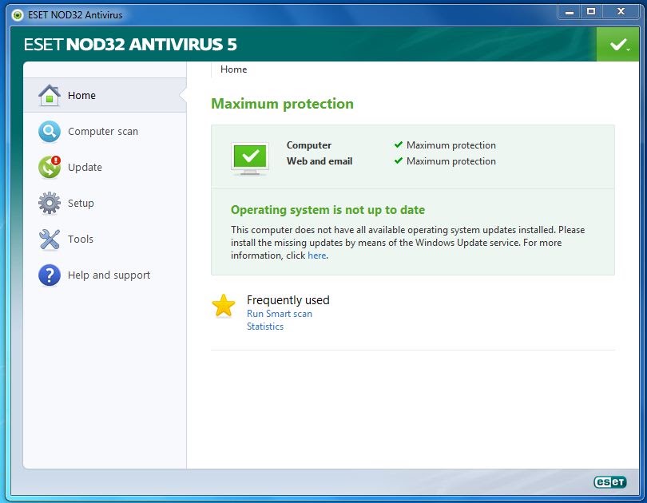Click the Home house icon in sidebar
This screenshot has height=503, width=647.
pos(50,95)
